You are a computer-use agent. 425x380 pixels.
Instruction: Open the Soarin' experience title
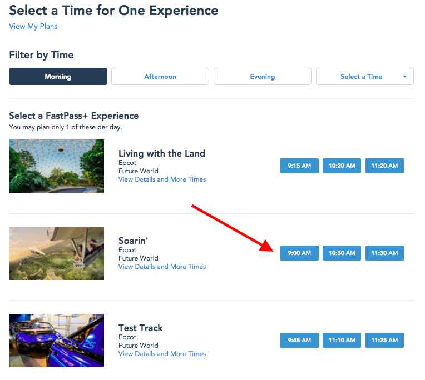133,241
